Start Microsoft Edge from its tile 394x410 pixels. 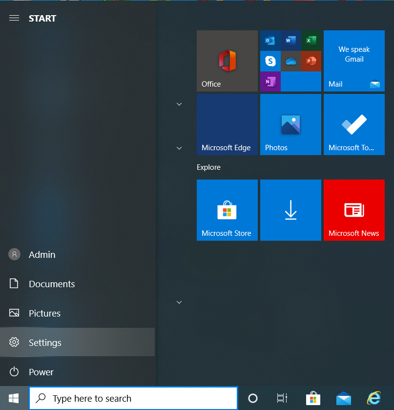[227, 124]
